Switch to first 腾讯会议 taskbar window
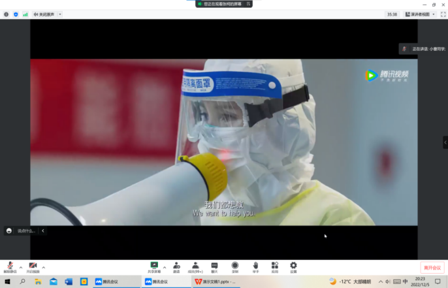Viewport: 448px width, 288px height. [x=117, y=281]
